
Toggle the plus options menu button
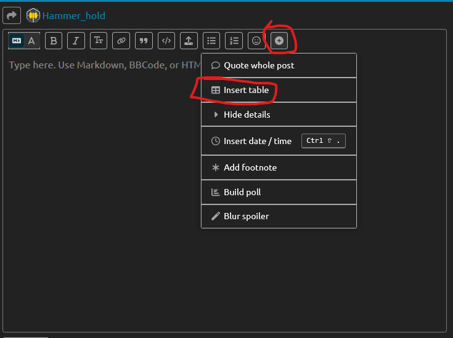pyautogui.click(x=279, y=41)
